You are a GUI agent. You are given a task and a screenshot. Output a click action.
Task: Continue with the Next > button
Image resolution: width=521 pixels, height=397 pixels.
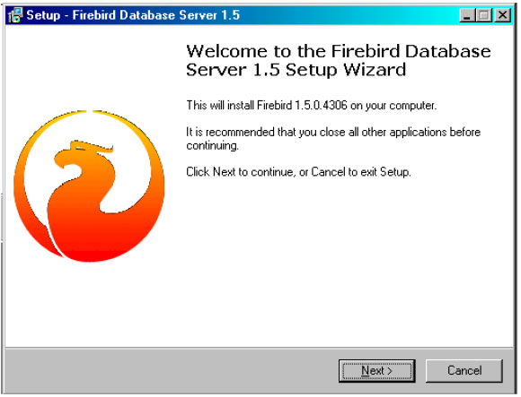[x=376, y=370]
